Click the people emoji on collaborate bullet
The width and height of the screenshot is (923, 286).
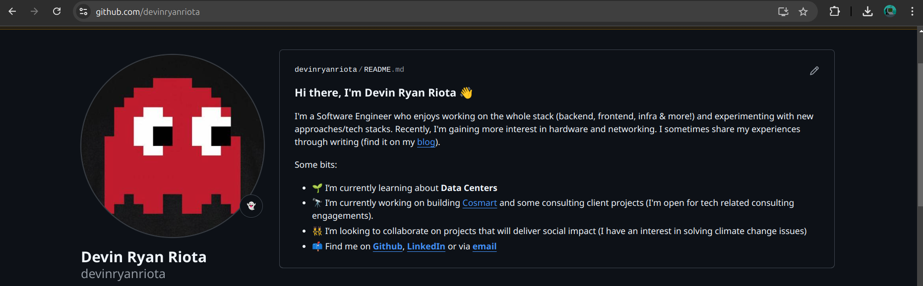click(317, 231)
